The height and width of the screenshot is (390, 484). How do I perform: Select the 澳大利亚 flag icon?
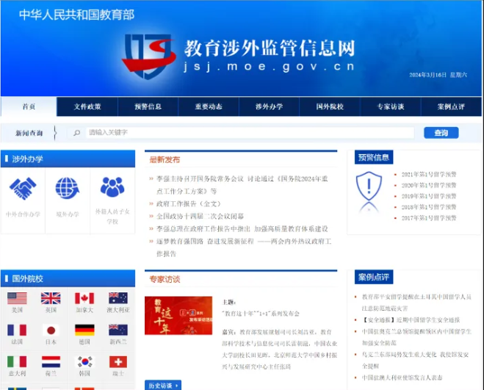coord(118,298)
